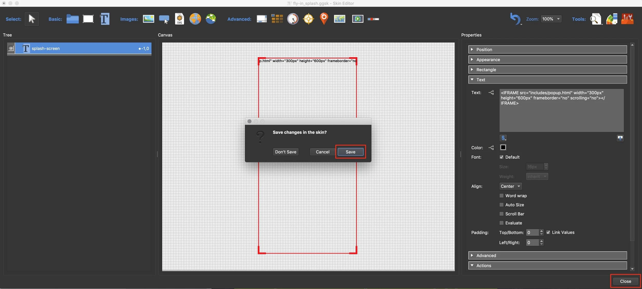Open the Align Center dropdown
Viewport: 642px width, 289px height.
(x=511, y=186)
